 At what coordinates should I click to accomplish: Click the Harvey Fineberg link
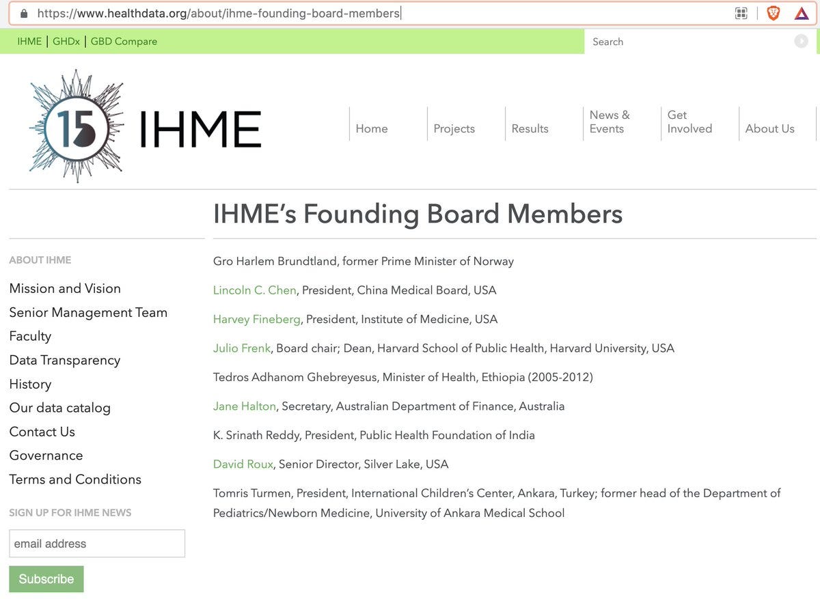(257, 319)
